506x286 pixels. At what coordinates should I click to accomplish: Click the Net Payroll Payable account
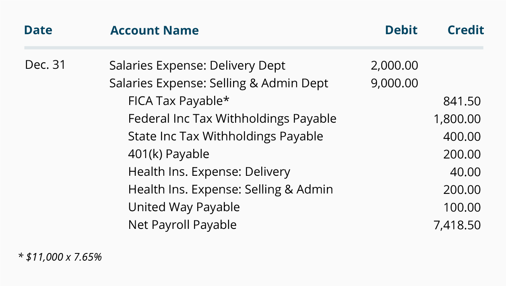click(x=182, y=225)
